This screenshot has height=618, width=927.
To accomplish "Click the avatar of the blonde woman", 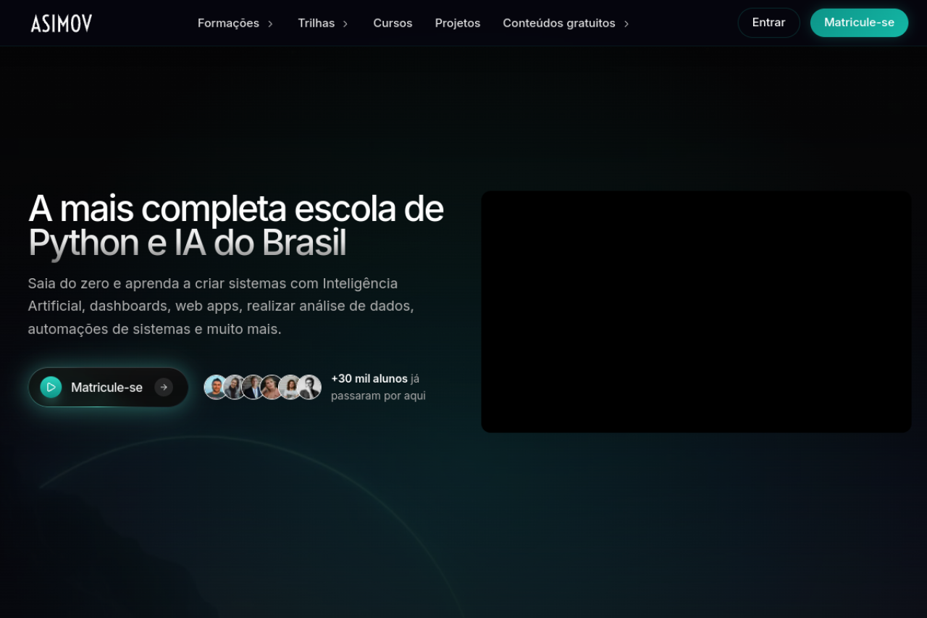I will (272, 387).
